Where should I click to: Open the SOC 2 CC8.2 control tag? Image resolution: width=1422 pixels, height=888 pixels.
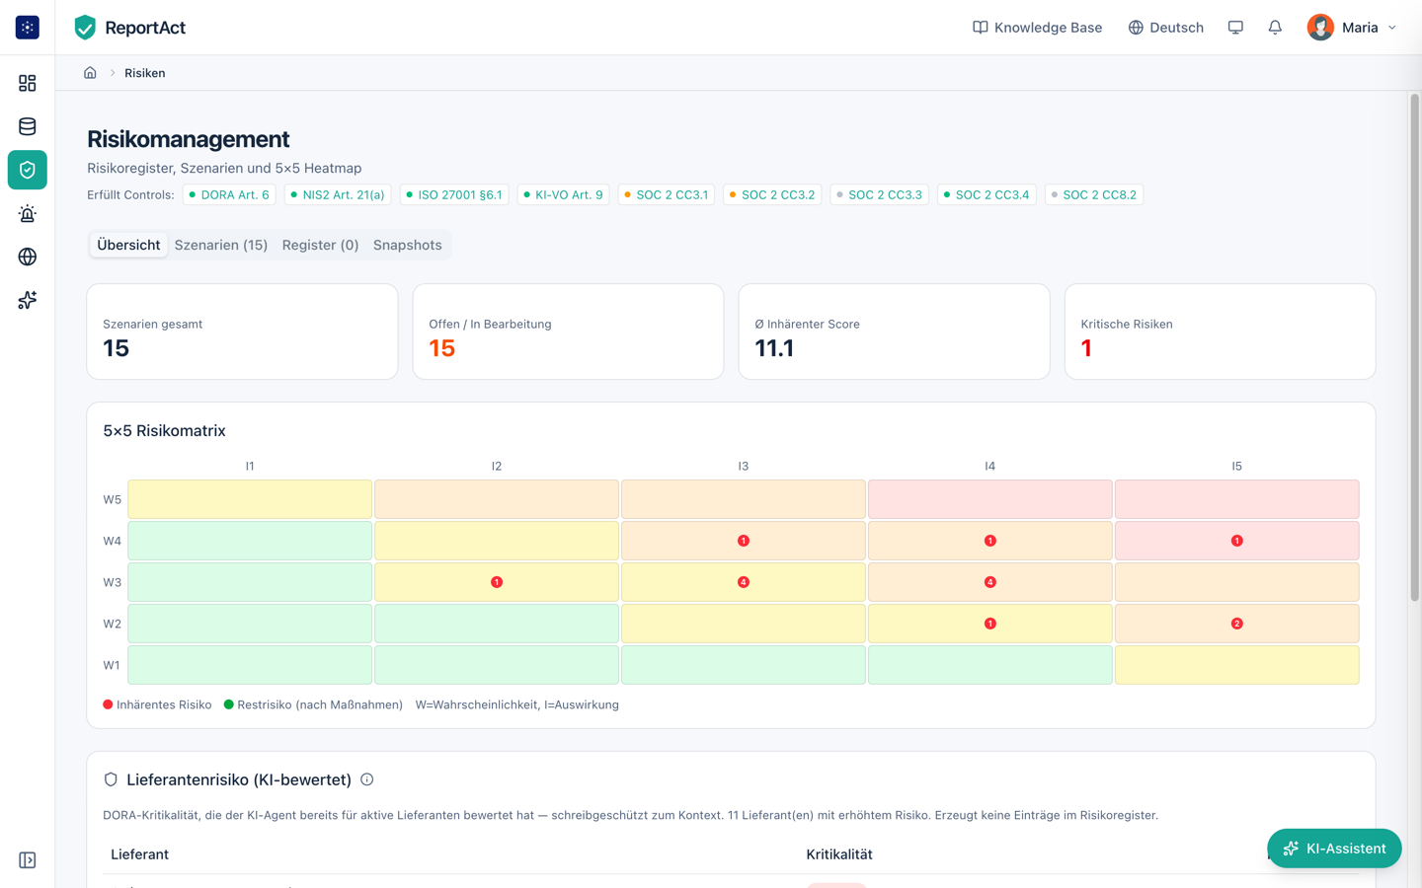click(x=1093, y=194)
